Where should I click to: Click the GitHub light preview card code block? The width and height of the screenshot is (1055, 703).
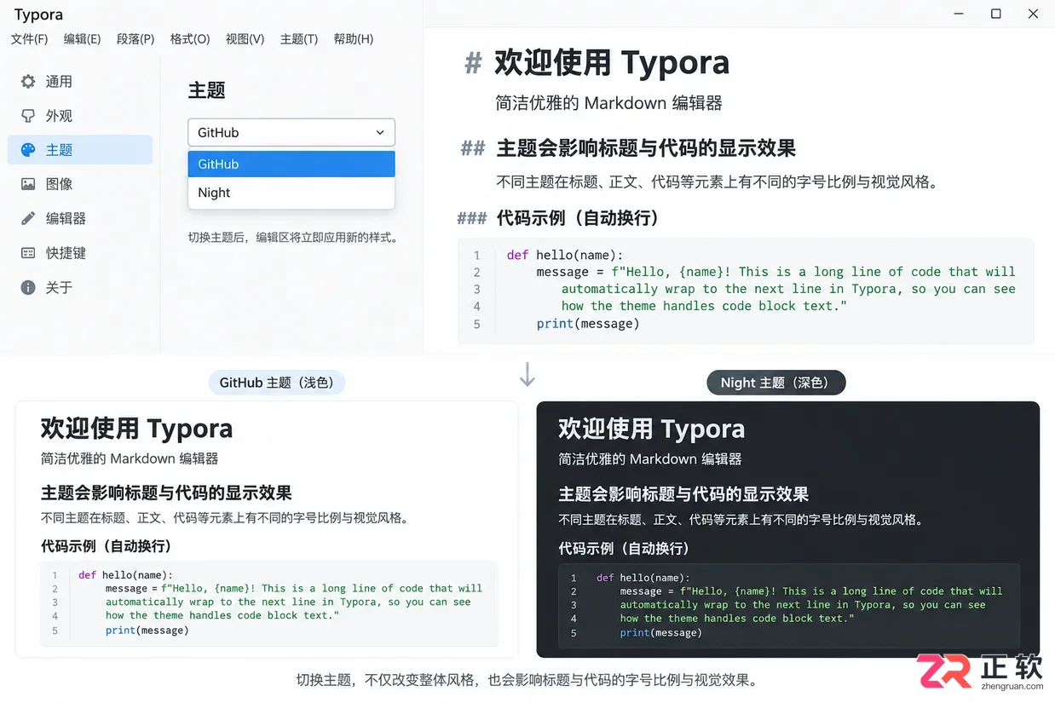[x=269, y=602]
